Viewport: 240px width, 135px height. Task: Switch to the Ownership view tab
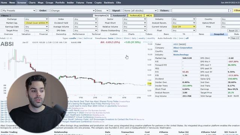[x=61, y=34]
